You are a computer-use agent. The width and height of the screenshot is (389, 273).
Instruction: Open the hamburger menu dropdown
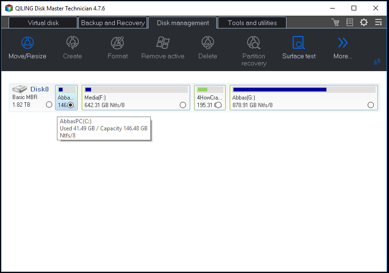pos(379,22)
